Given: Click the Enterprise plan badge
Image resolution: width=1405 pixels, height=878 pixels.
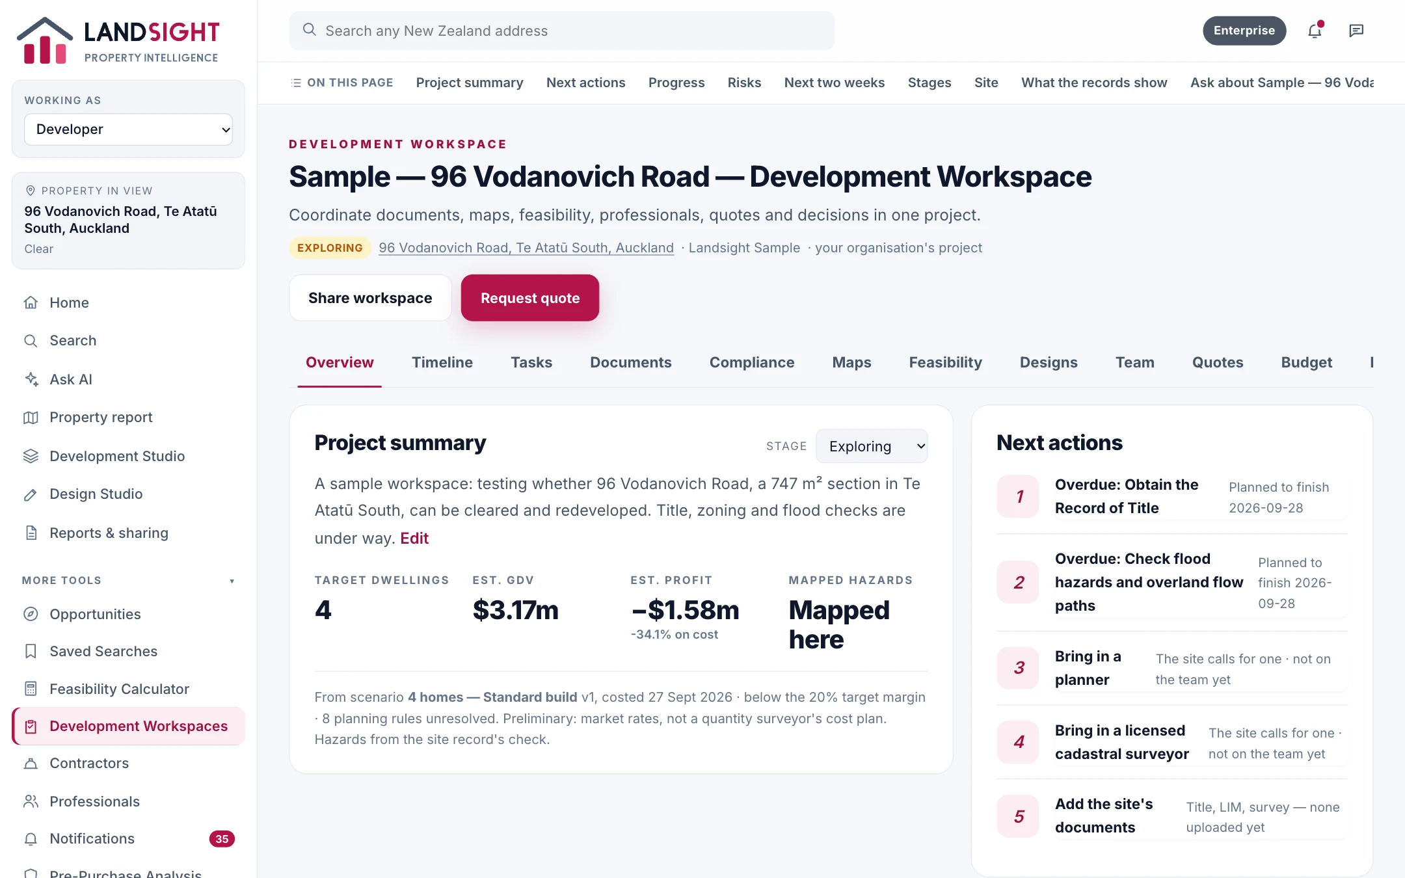Looking at the screenshot, I should coord(1244,31).
